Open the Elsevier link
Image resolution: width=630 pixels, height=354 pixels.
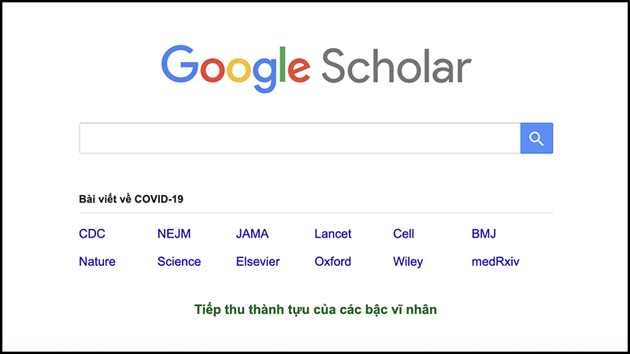point(258,261)
